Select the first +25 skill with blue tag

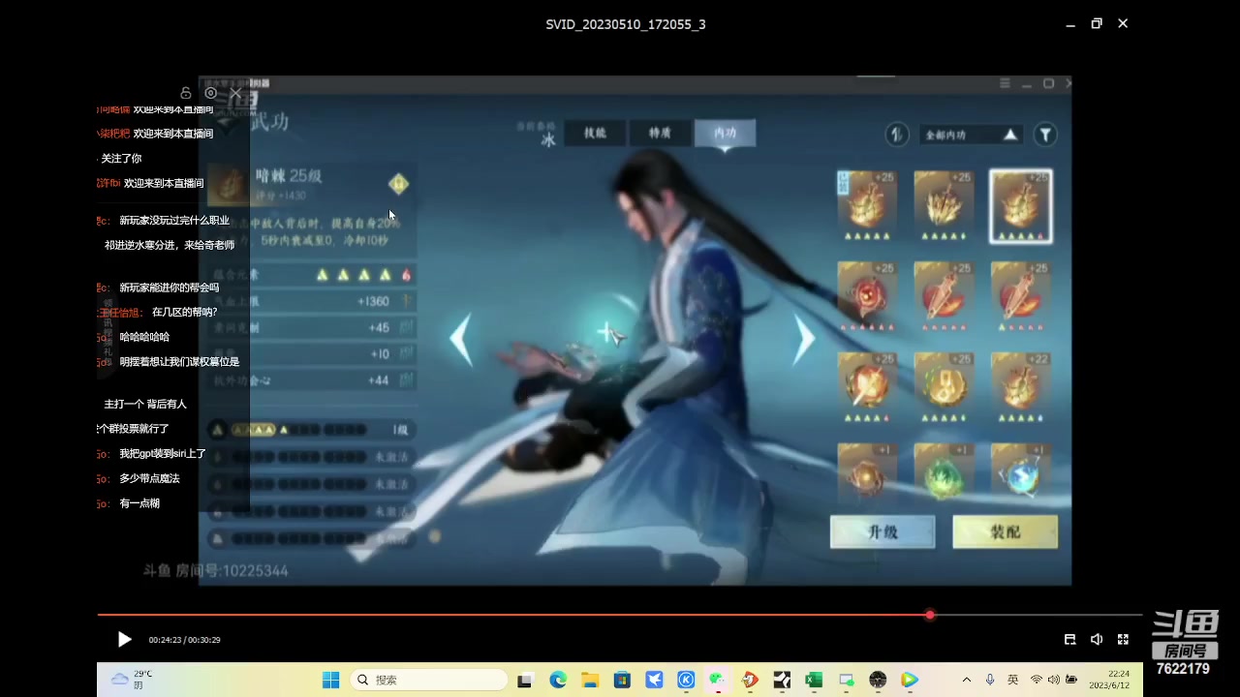point(866,206)
